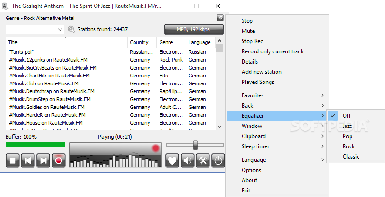
Task: Expand the Clipboard submenu
Action: [277, 136]
